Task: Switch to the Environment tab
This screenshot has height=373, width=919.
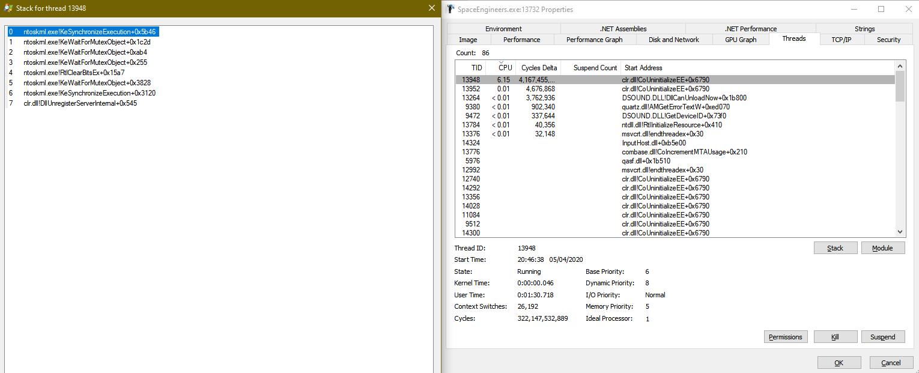Action: point(503,29)
